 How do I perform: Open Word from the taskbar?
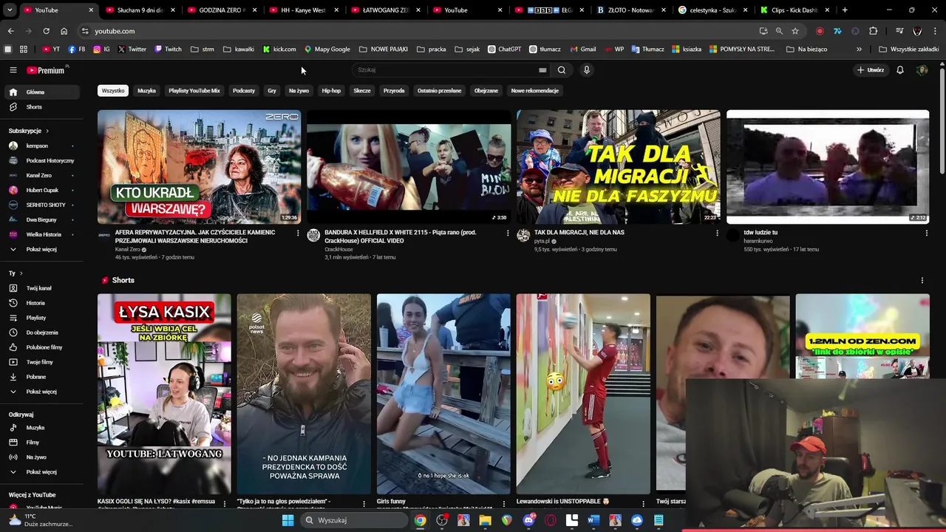point(593,520)
